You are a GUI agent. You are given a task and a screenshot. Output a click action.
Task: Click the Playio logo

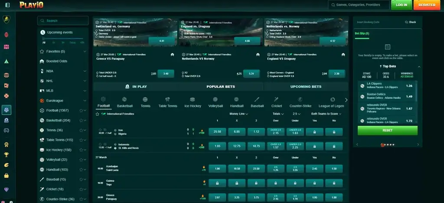(x=31, y=5)
